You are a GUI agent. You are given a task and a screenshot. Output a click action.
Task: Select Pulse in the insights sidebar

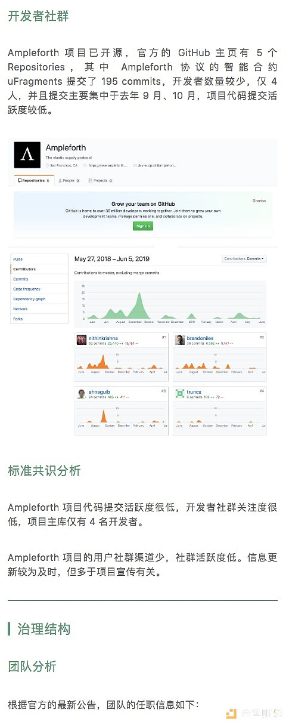[x=39, y=259]
